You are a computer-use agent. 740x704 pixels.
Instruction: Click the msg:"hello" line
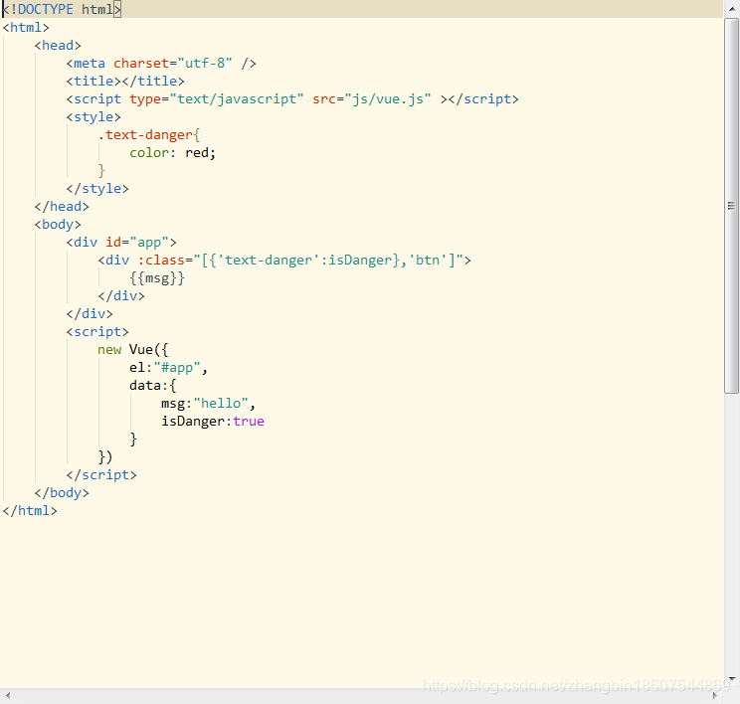click(x=208, y=404)
